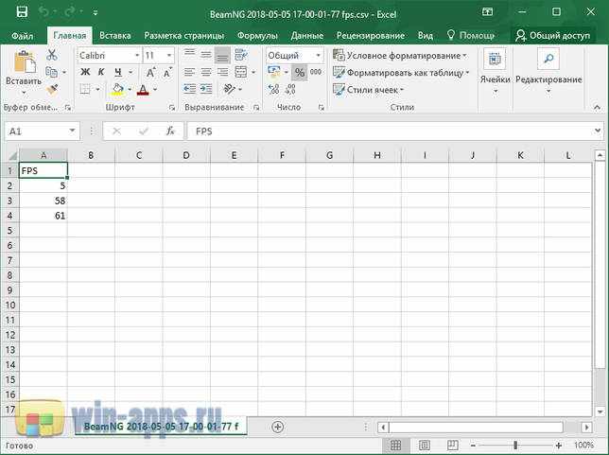The height and width of the screenshot is (455, 609).
Task: Click the Copy icon
Action: 51,72
